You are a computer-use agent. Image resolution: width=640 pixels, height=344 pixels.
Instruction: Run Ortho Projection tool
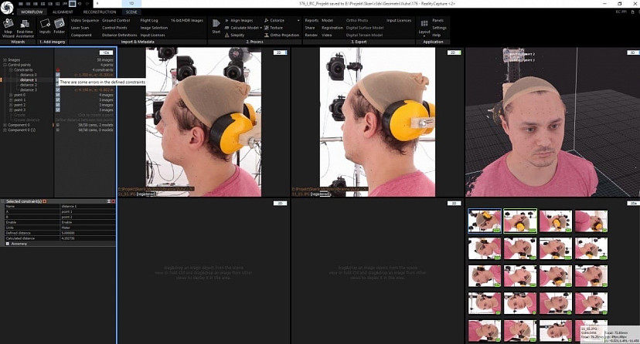click(281, 35)
